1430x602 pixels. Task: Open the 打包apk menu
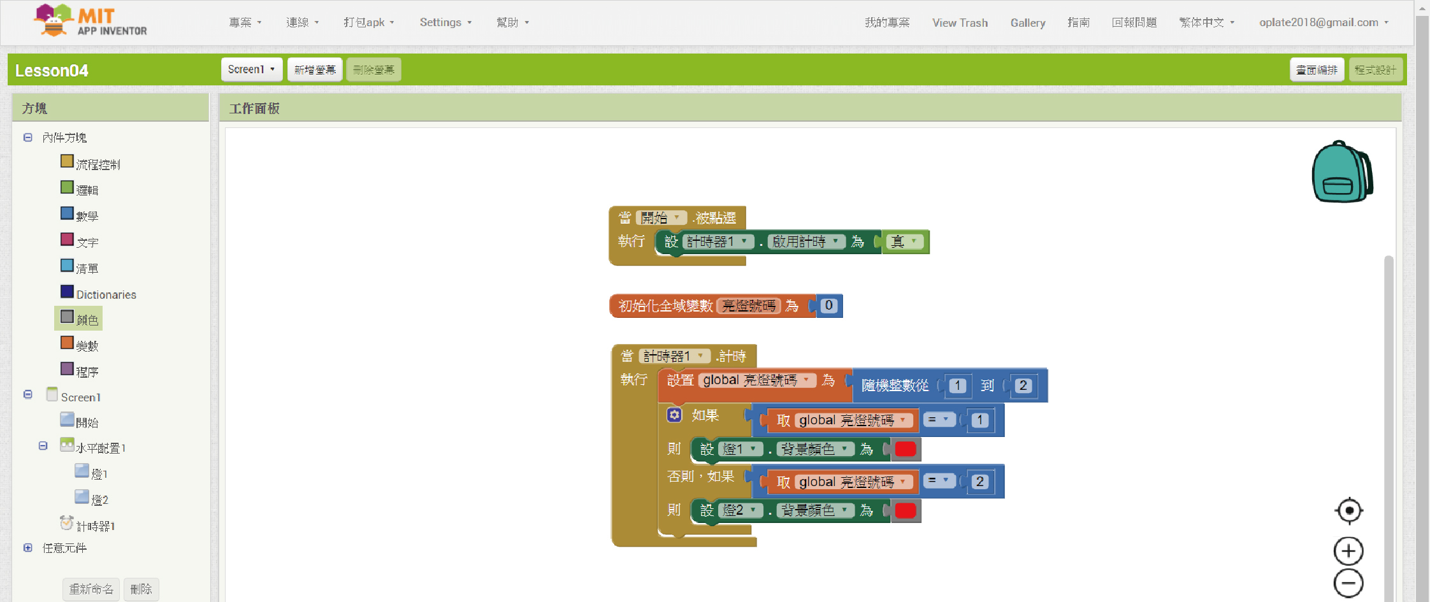[368, 22]
